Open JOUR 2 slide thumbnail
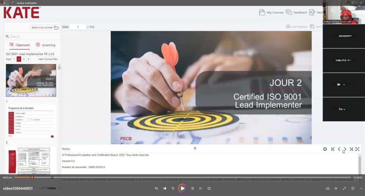This screenshot has width=365, height=196. [31, 80]
